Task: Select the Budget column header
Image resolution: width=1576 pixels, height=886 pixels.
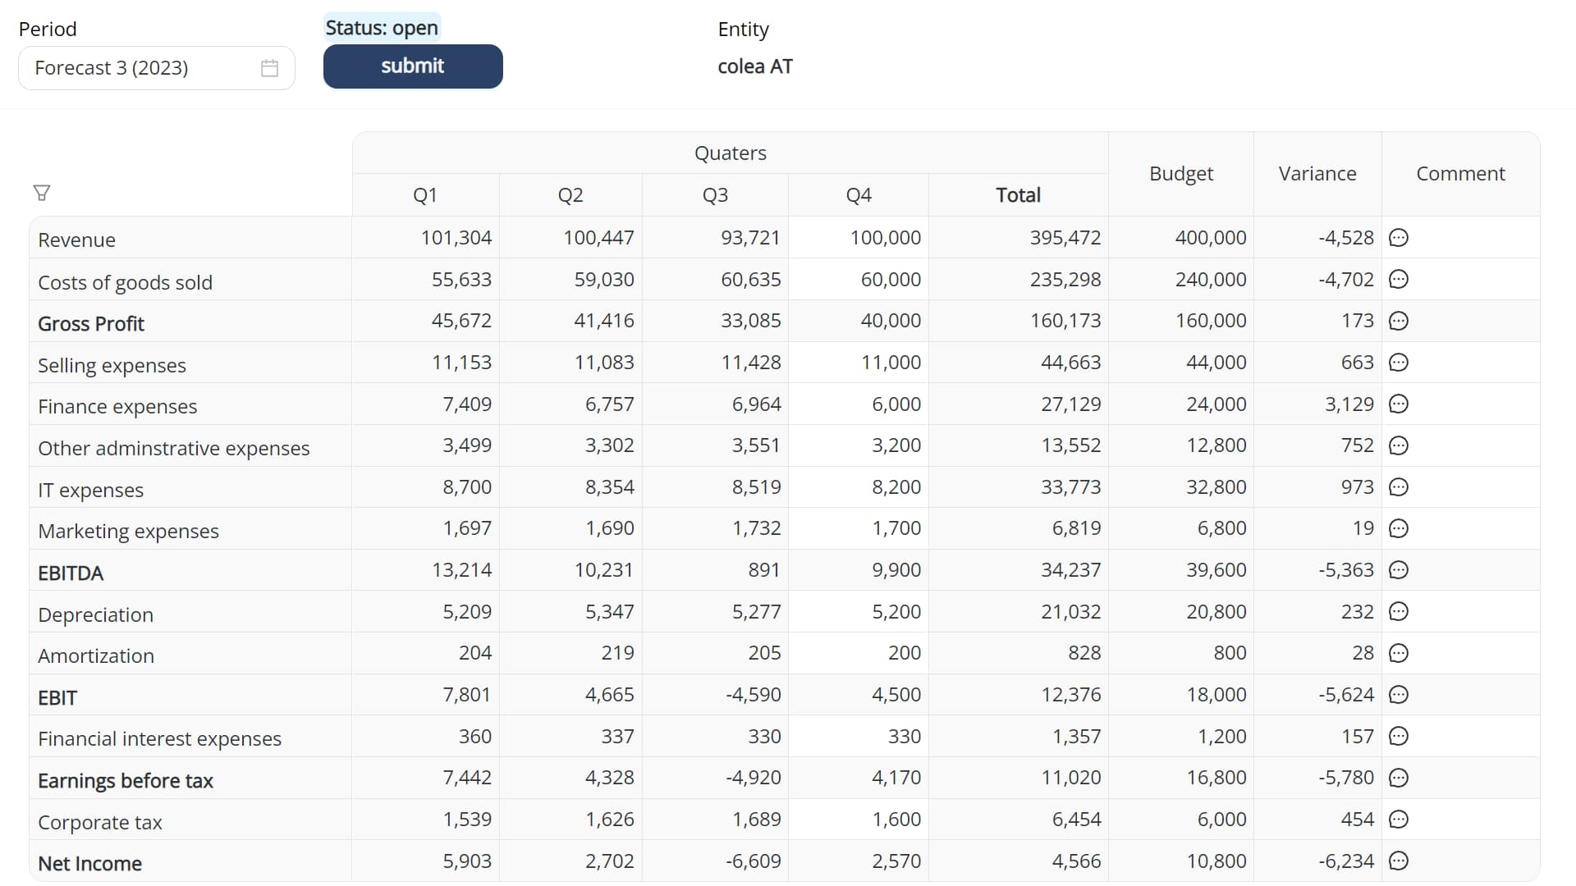Action: 1181,174
